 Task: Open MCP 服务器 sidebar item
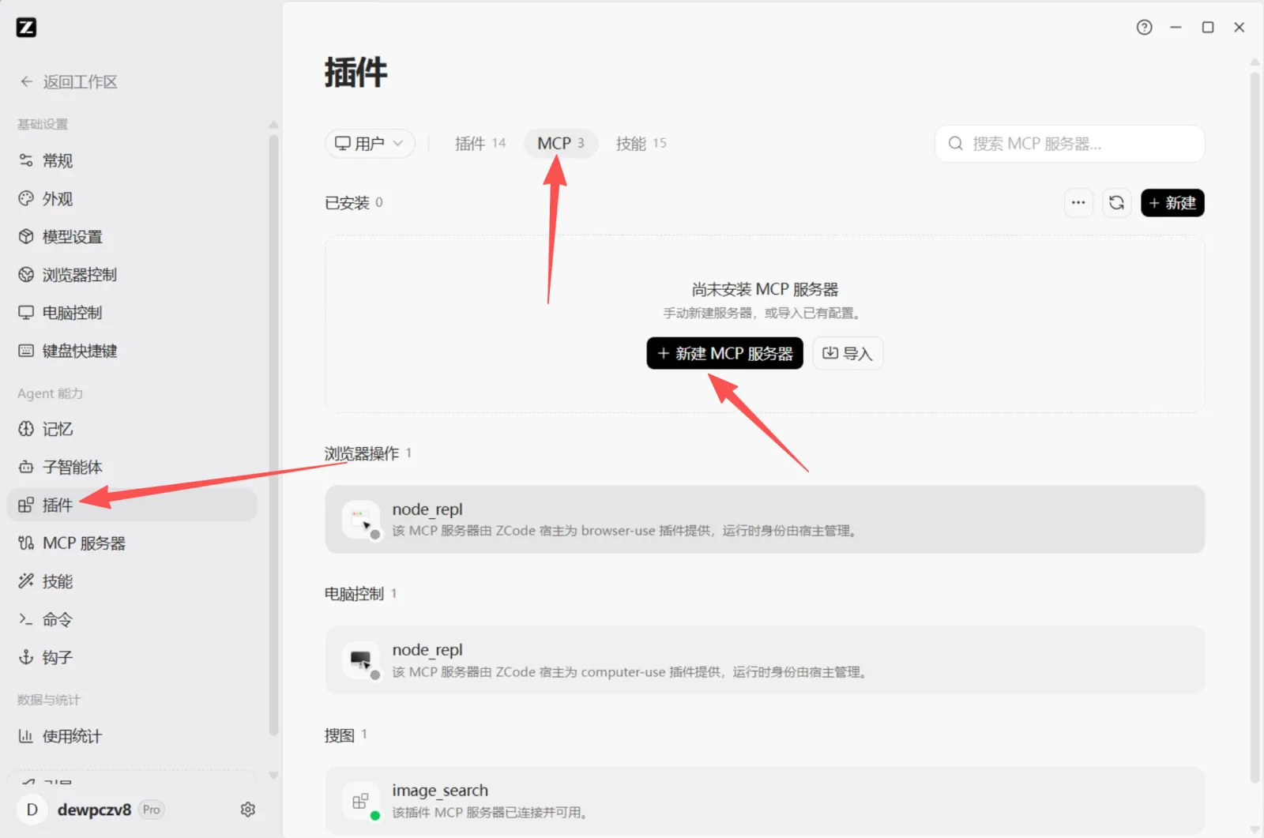[132, 543]
